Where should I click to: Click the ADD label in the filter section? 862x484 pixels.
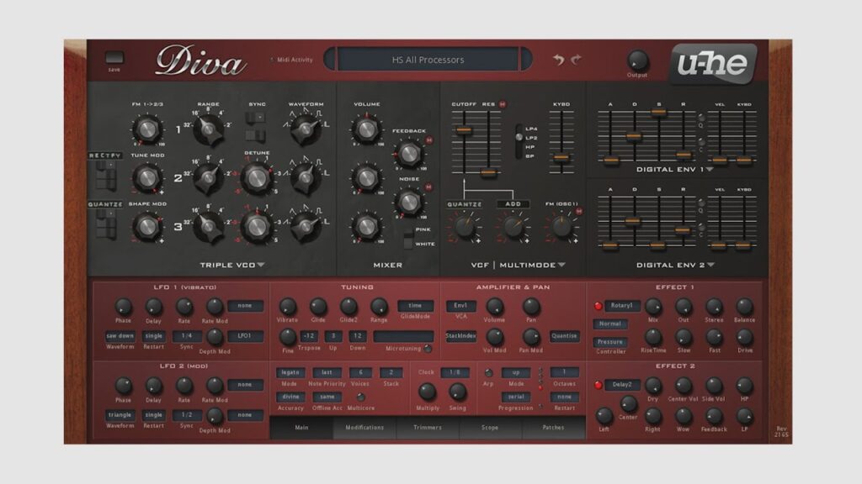[x=513, y=204]
